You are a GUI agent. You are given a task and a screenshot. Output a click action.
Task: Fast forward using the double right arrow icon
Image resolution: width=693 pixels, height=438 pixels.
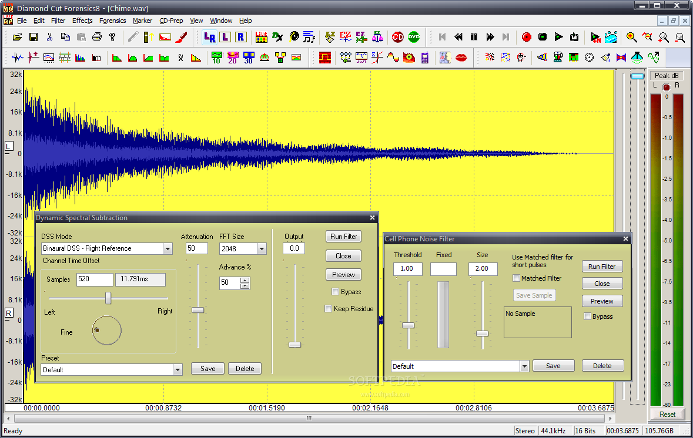pos(490,38)
